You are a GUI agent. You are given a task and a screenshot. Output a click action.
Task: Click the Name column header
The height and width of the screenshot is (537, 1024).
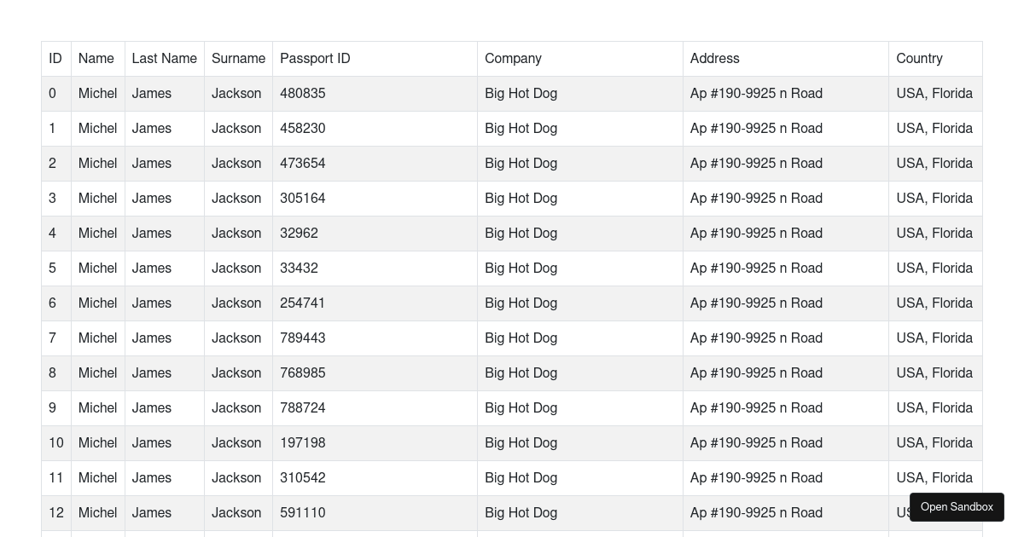[x=96, y=59]
